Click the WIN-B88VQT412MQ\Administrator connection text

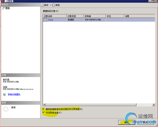[x=18, y=89]
